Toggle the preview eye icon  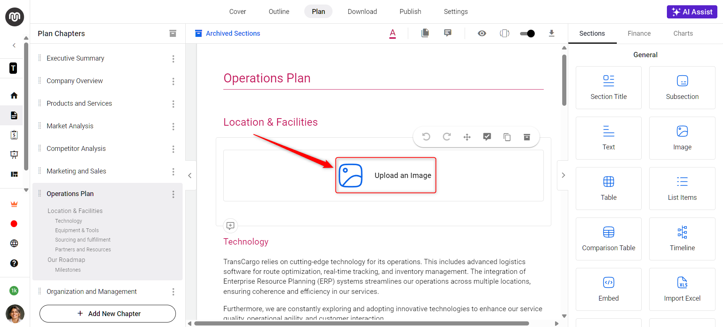point(482,33)
